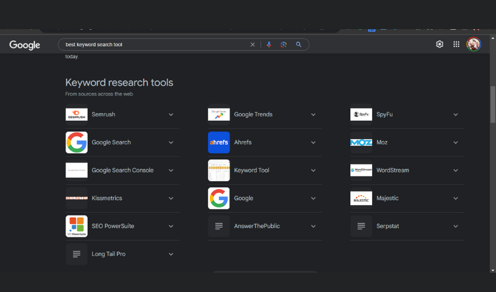The height and width of the screenshot is (292, 496).
Task: Expand the Kissmetrics entry chevron
Action: [171, 199]
